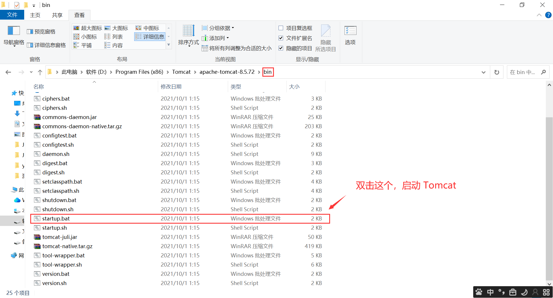
Task: Click apache-tomcat-8.5.72 breadcrumb segment
Action: [227, 72]
